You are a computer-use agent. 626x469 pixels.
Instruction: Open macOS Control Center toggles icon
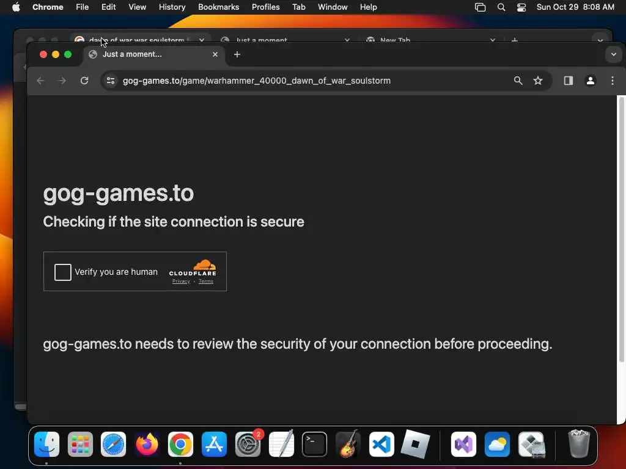click(x=521, y=7)
